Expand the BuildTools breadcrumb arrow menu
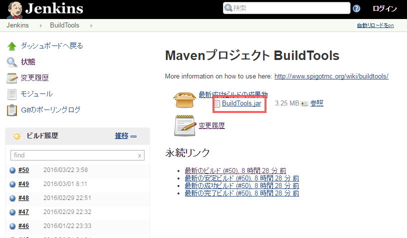 (x=91, y=25)
